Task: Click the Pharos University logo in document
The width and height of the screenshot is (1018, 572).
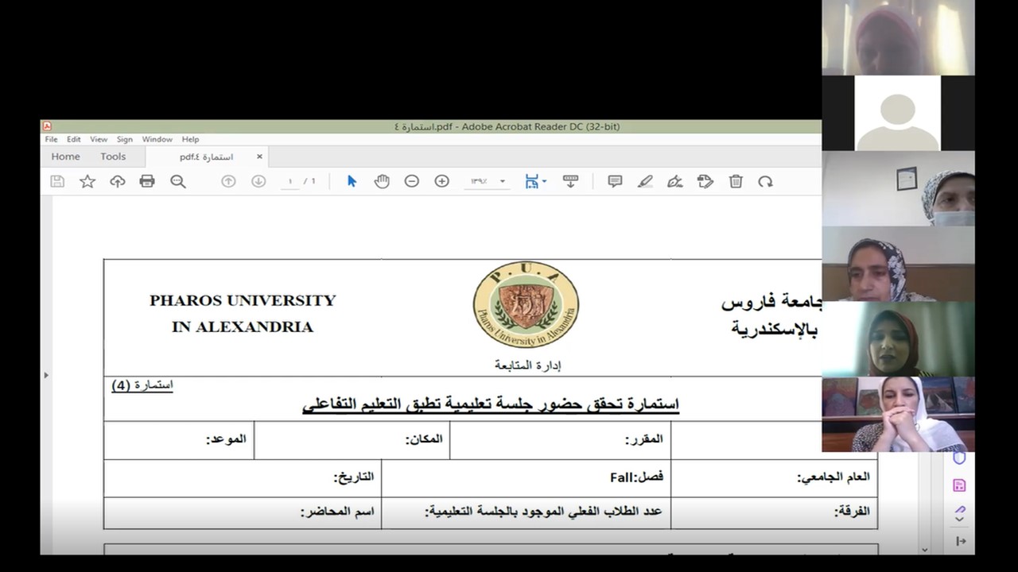Action: 526,306
